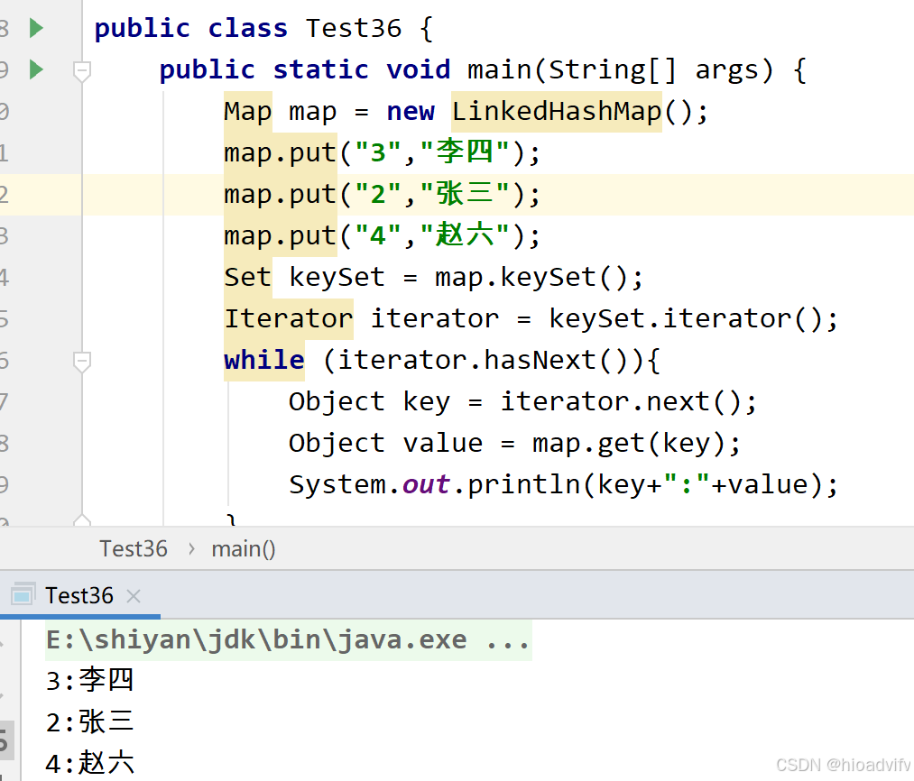914x781 pixels.
Task: Click the Run console icon next to Test36 tab
Action: (21, 594)
